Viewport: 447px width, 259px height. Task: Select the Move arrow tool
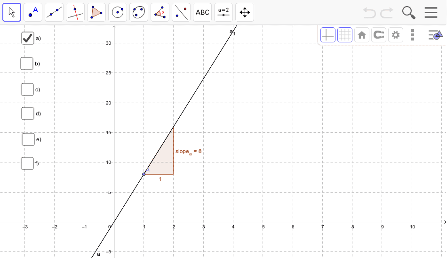coord(12,12)
